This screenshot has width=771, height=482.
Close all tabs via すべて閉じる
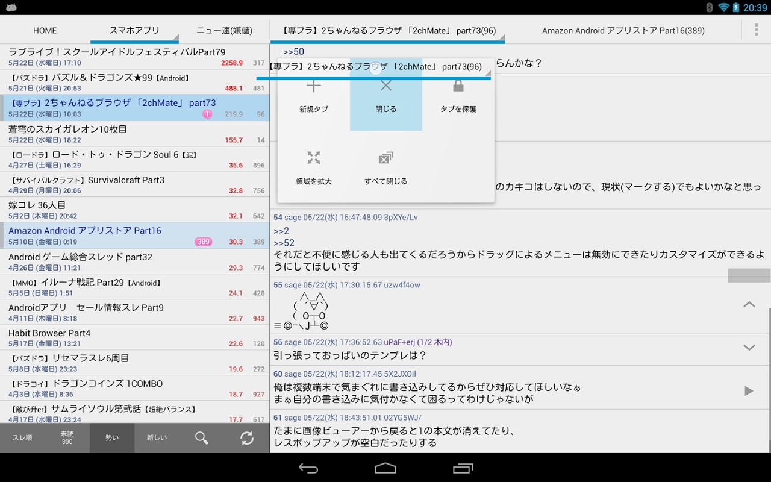(x=385, y=167)
